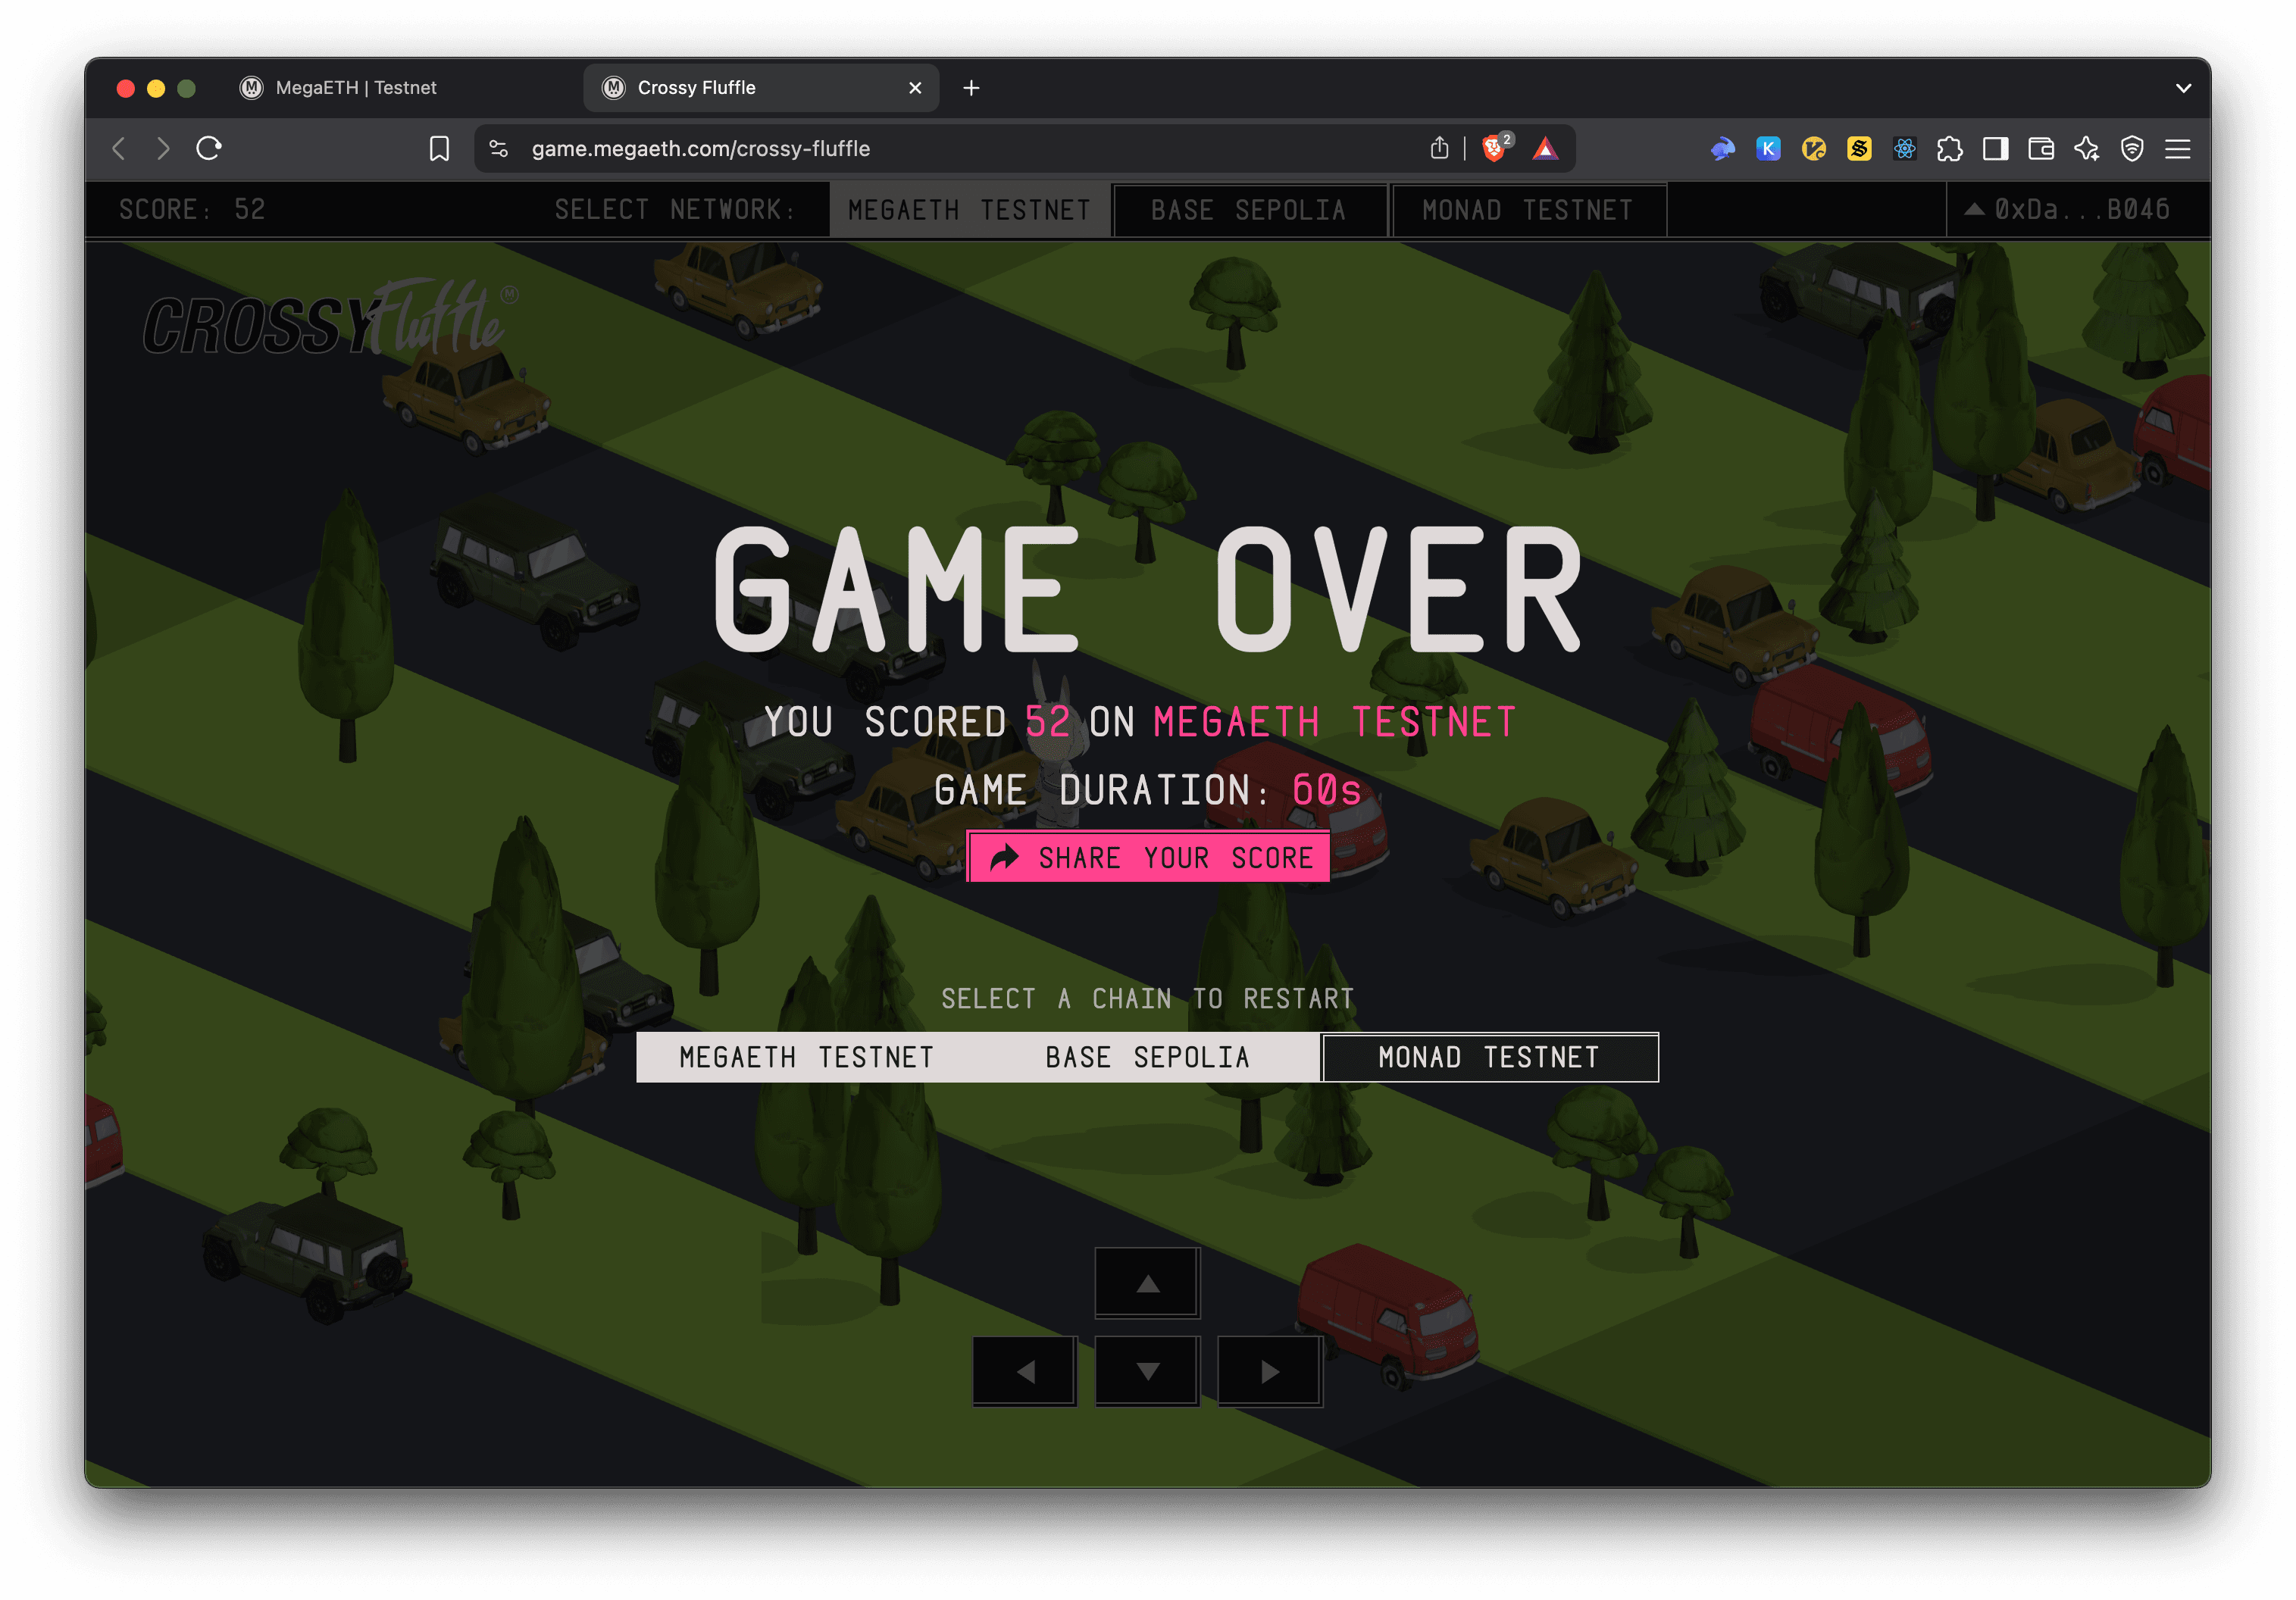
Task: Open Leo AI sparkle icon
Action: click(2087, 149)
